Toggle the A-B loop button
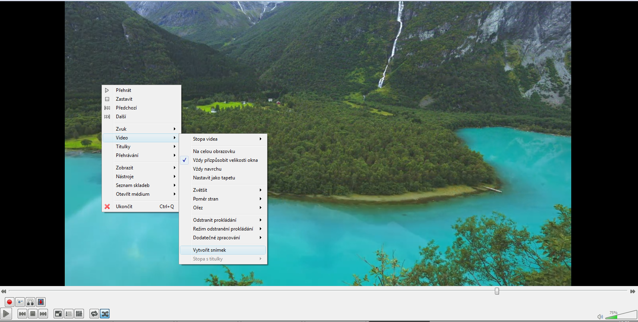This screenshot has height=322, width=638. pos(30,302)
